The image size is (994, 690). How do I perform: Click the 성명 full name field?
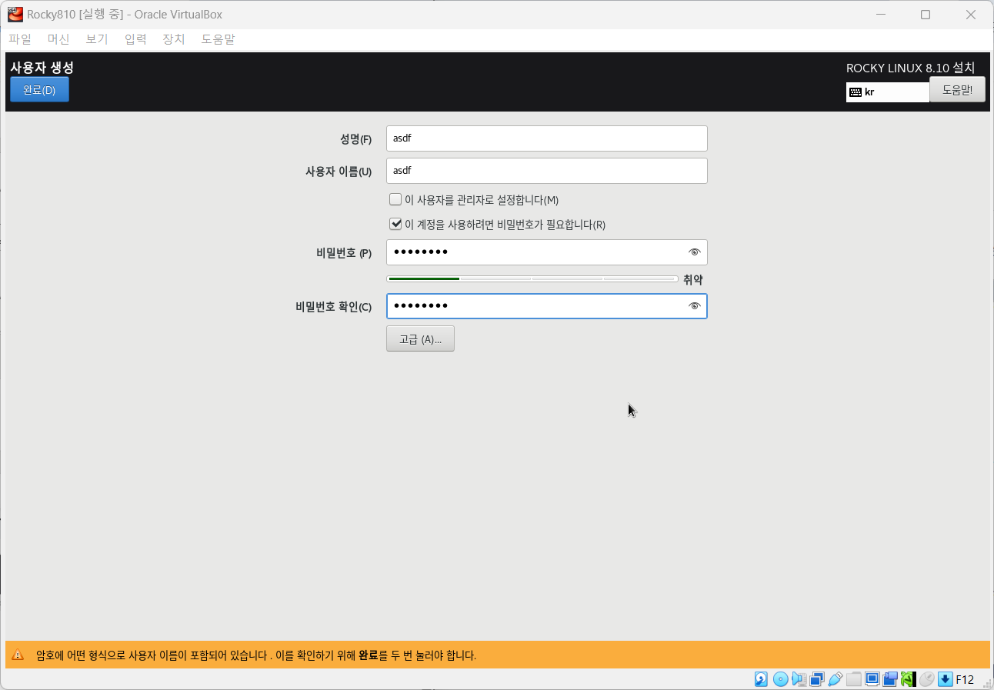[546, 138]
